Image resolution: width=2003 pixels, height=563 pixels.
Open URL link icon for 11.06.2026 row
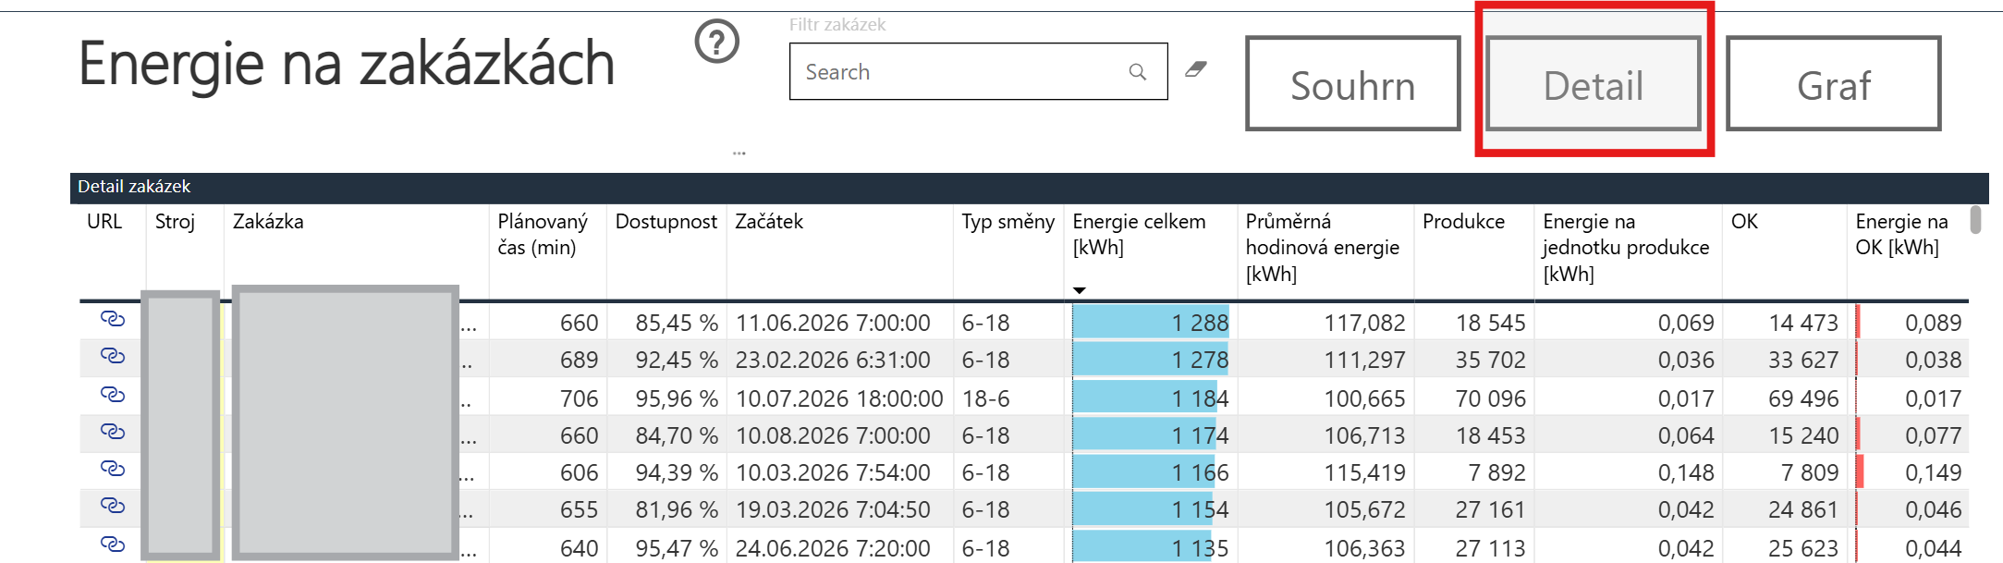pos(113,319)
